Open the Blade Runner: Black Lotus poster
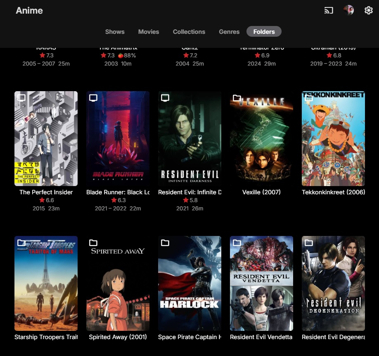379x356 pixels. (118, 139)
